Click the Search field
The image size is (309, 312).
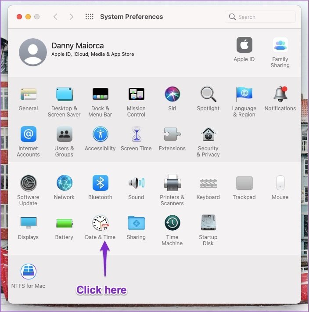pos(260,17)
